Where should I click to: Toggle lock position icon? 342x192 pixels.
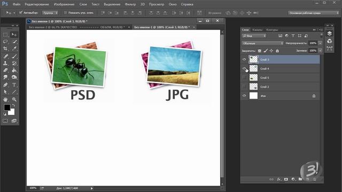[271, 51]
